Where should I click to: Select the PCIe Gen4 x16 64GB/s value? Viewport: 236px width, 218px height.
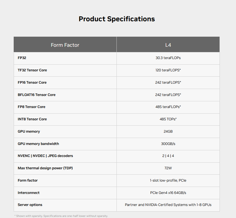168,193
